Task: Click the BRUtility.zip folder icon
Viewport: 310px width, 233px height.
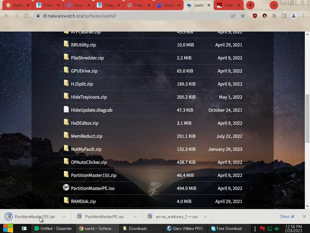Action: point(66,44)
